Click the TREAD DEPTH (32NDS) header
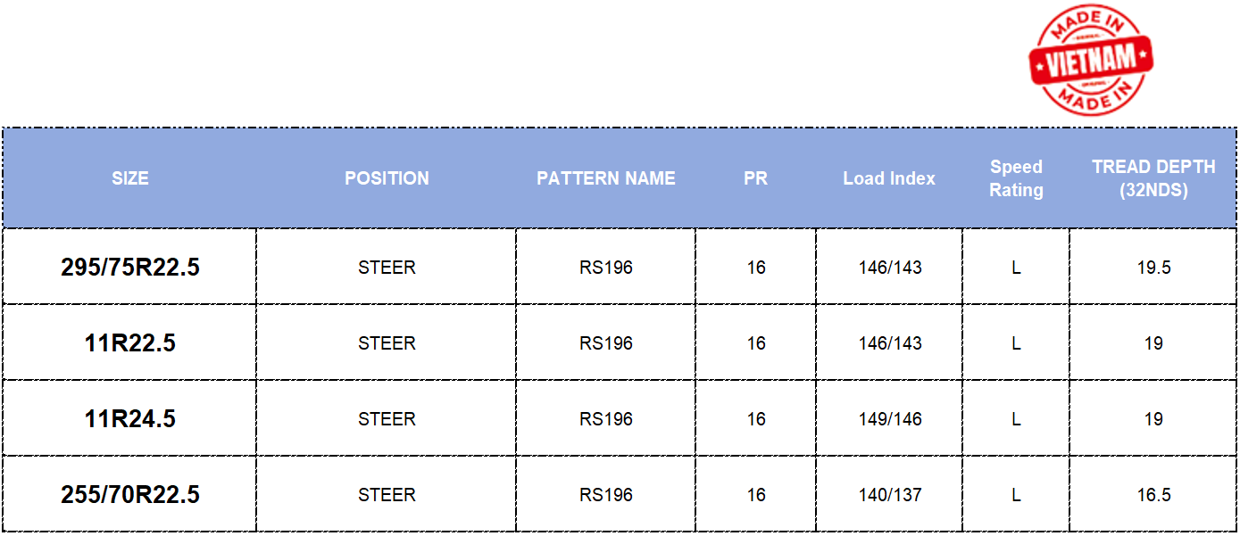 pos(1153,178)
